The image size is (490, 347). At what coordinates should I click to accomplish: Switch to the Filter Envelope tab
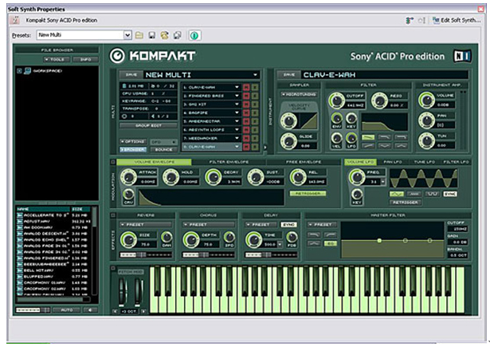tap(229, 163)
